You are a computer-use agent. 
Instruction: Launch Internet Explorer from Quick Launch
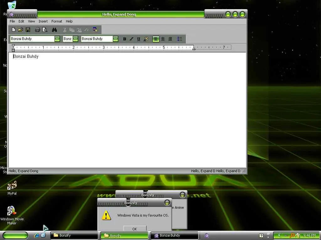click(36, 235)
